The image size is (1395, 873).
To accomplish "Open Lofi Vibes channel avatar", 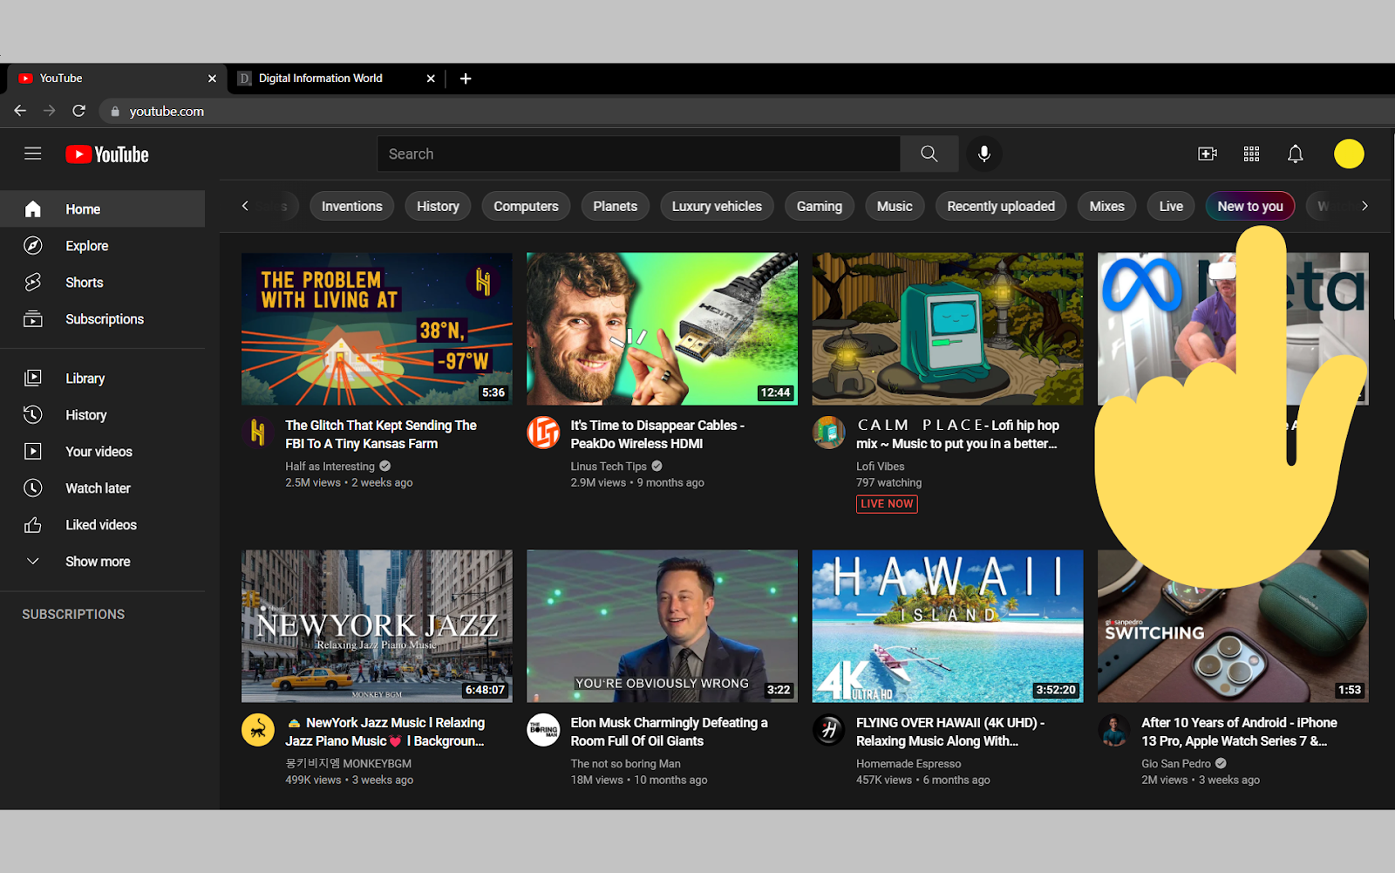I will [828, 433].
